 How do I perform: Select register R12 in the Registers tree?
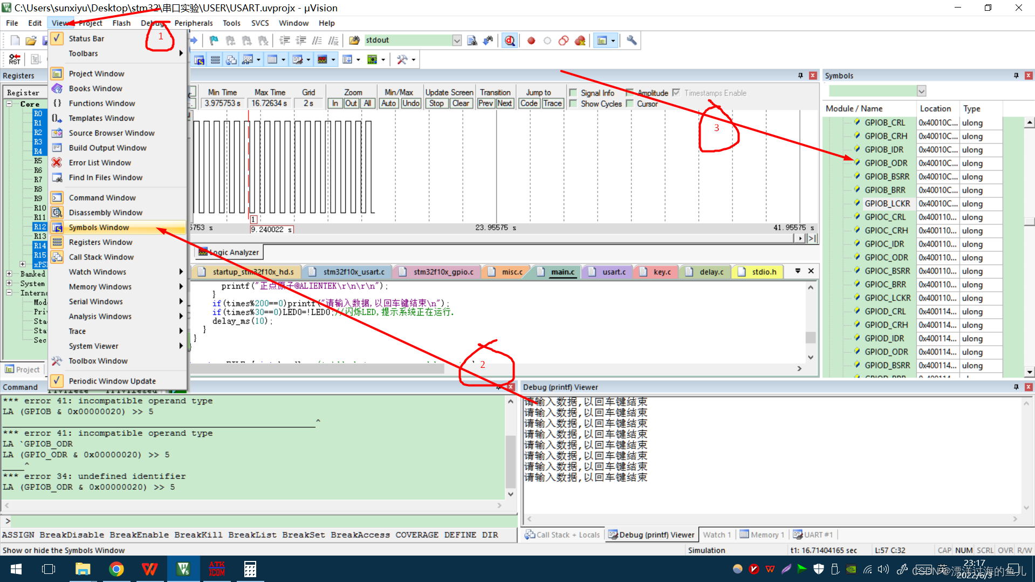(x=40, y=227)
